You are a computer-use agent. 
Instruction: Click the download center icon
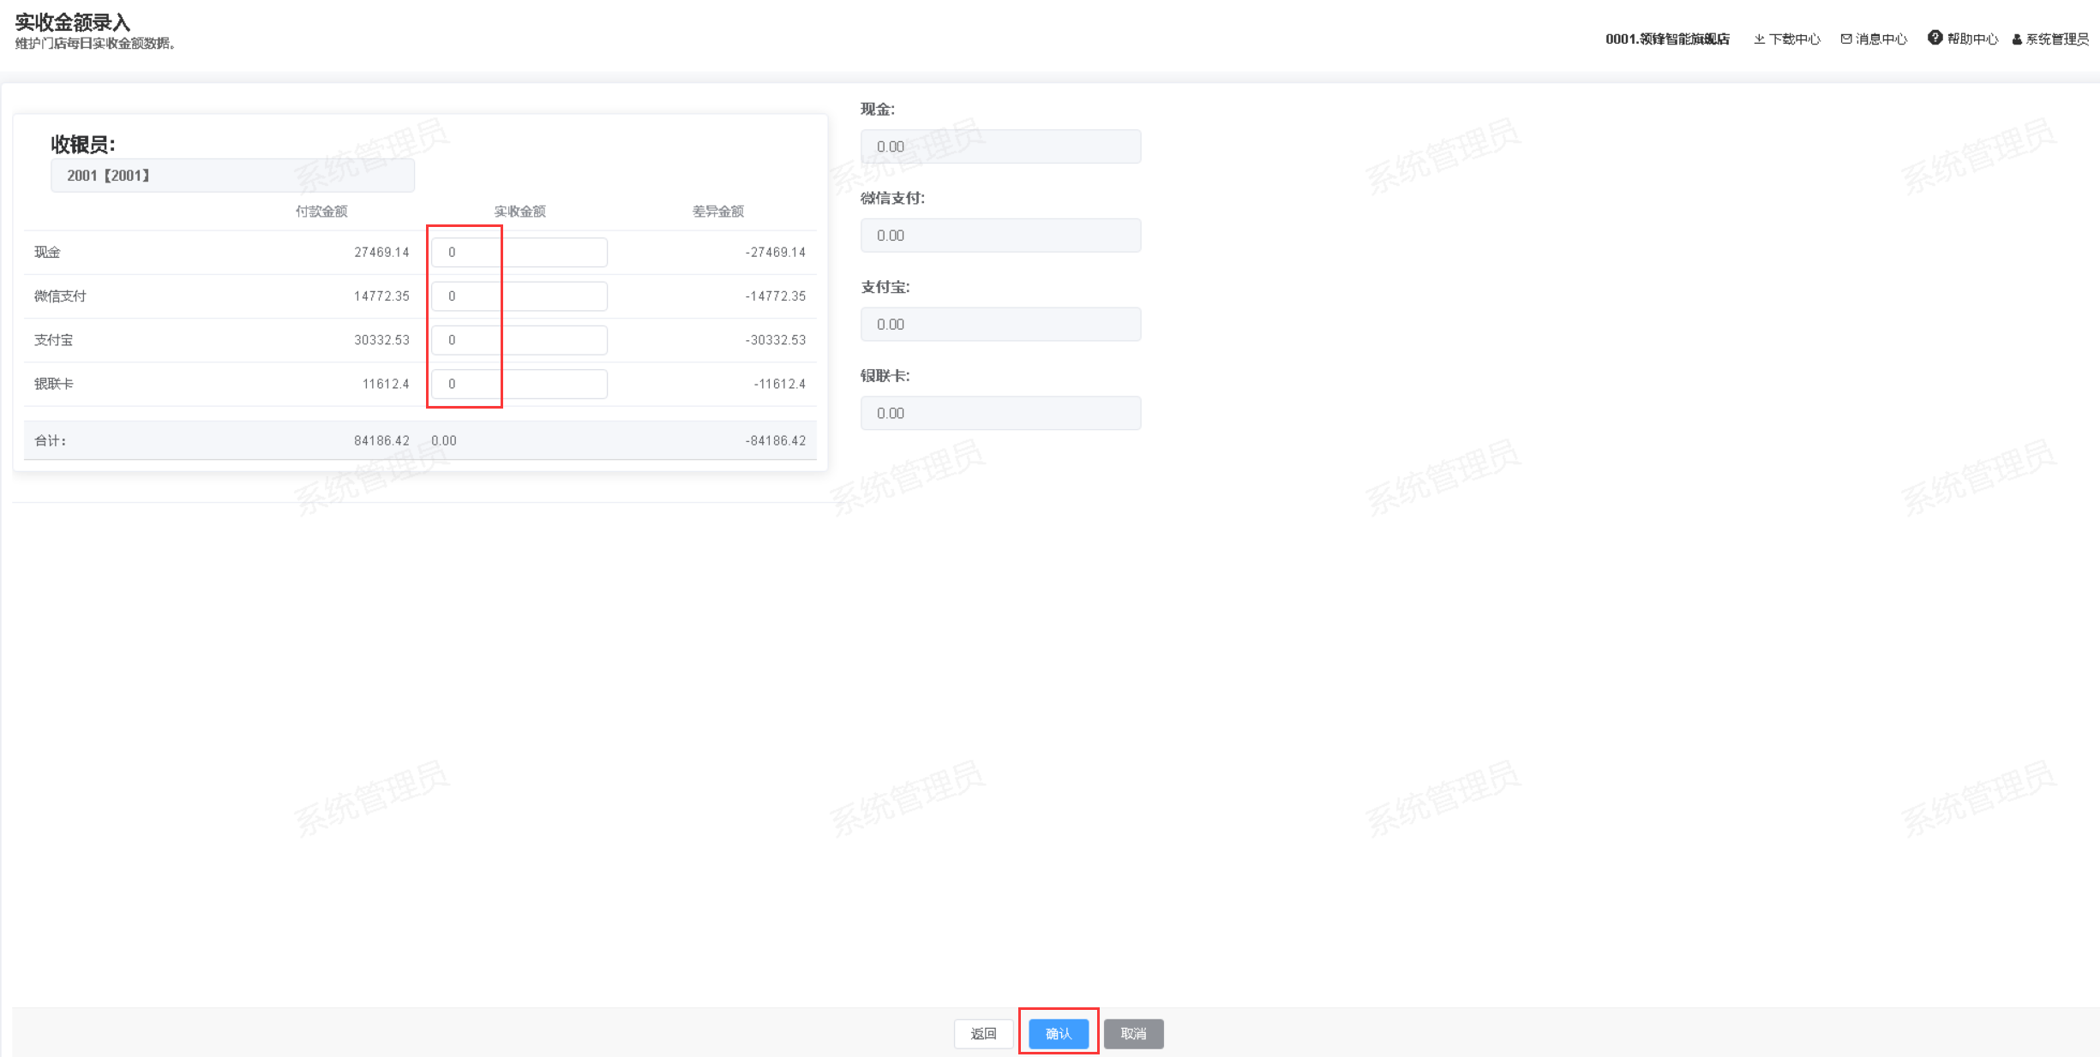pos(1759,39)
